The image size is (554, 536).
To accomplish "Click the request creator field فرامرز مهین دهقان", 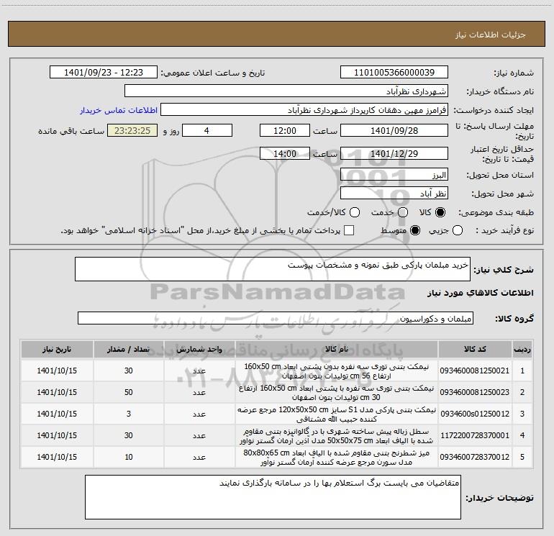I will pos(304,110).
